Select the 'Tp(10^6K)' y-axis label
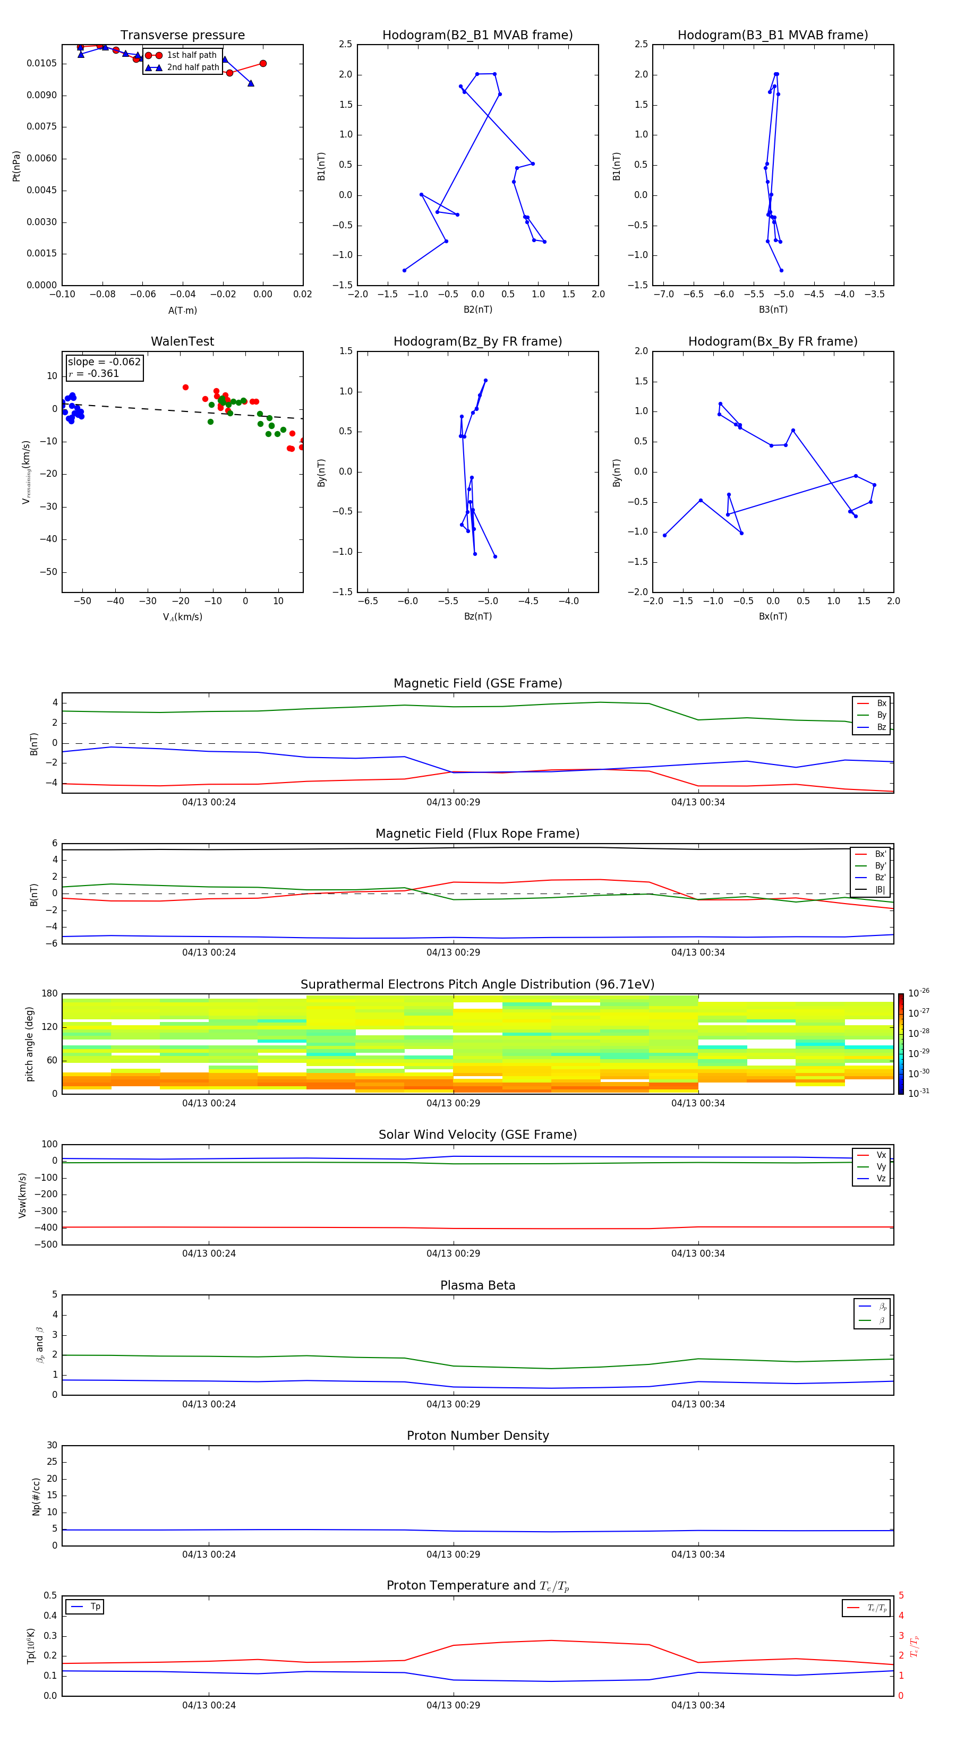The image size is (956, 1752). pyautogui.click(x=31, y=1646)
